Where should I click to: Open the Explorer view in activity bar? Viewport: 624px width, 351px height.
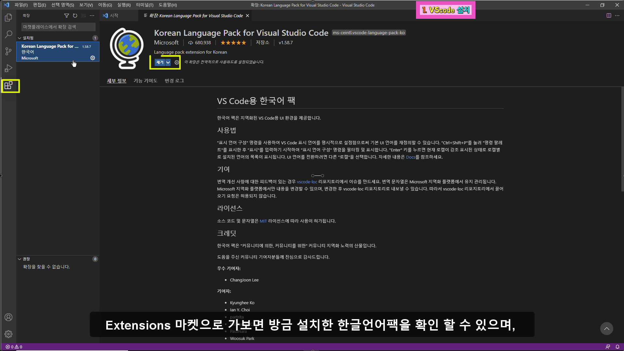[x=8, y=18]
